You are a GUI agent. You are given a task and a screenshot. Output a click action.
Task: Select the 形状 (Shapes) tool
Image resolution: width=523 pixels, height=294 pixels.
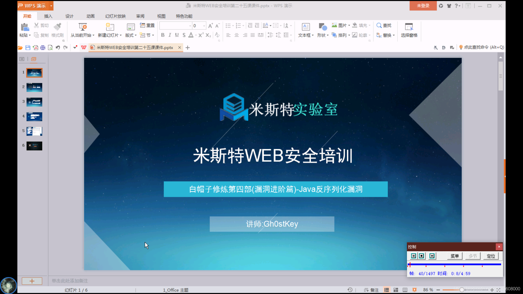pyautogui.click(x=322, y=30)
